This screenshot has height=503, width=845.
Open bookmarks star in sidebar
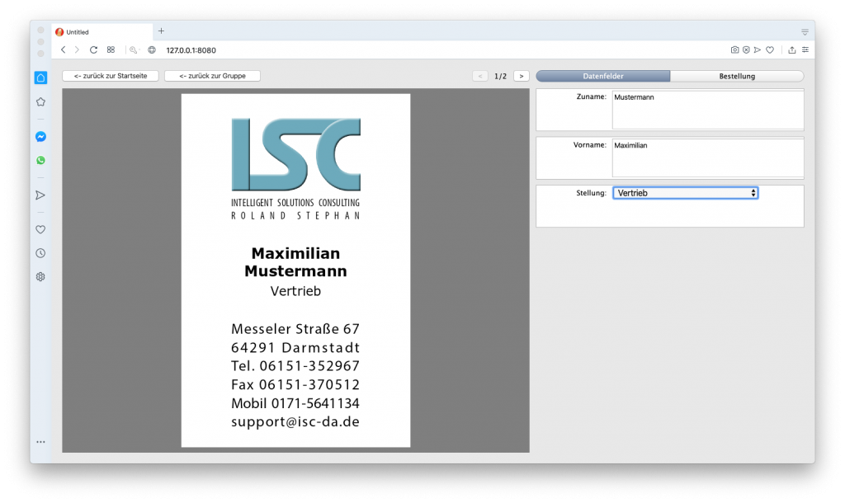tap(40, 101)
